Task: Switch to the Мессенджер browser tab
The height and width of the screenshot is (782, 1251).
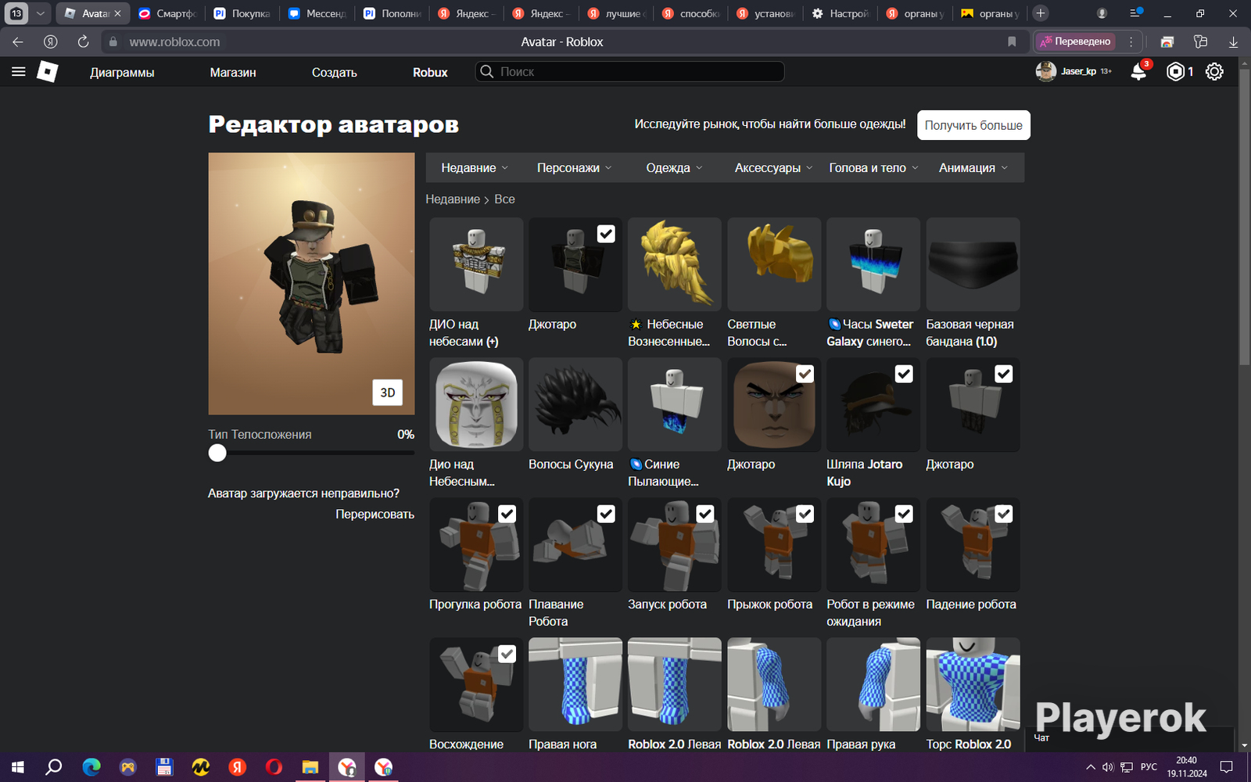Action: click(317, 13)
